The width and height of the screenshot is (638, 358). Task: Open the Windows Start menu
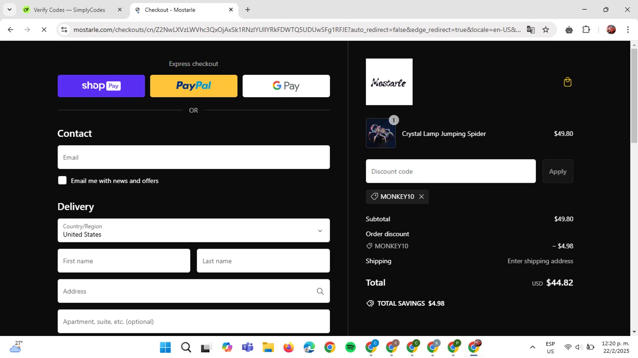[165, 347]
